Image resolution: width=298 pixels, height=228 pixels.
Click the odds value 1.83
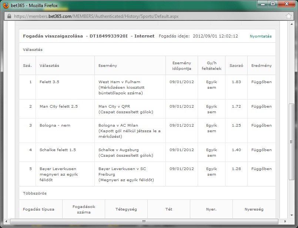point(236,82)
